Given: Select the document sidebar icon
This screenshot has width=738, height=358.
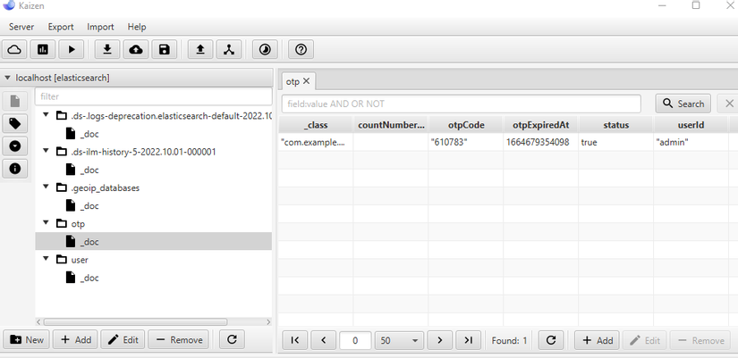Looking at the screenshot, I should click(15, 101).
